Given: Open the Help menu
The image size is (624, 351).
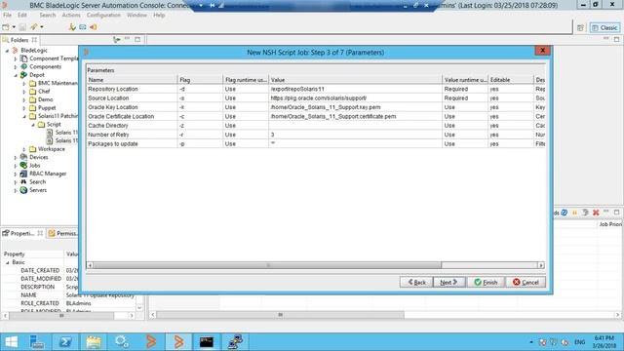Looking at the screenshot, I should [x=159, y=16].
